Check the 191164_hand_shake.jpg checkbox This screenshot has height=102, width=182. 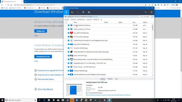[x=66, y=37]
